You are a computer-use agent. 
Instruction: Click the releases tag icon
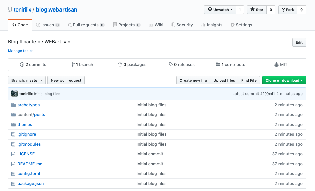[x=171, y=65]
